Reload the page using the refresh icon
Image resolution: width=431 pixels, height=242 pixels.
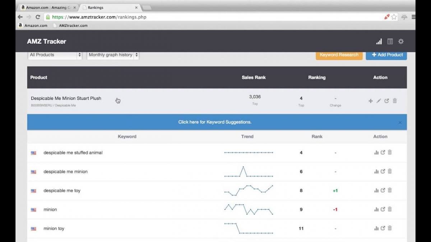(x=38, y=17)
